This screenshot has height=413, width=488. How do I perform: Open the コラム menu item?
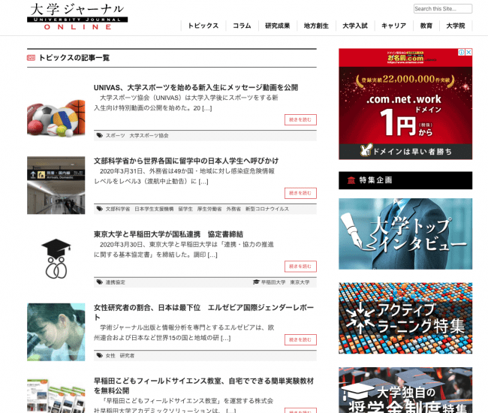tap(242, 26)
